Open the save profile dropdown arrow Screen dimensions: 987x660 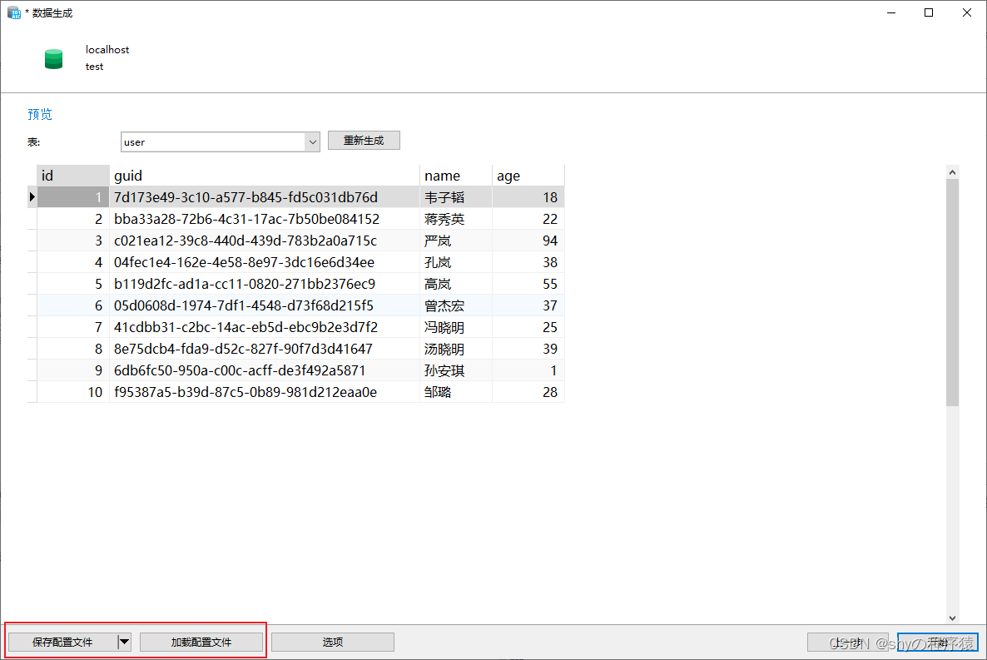[124, 642]
